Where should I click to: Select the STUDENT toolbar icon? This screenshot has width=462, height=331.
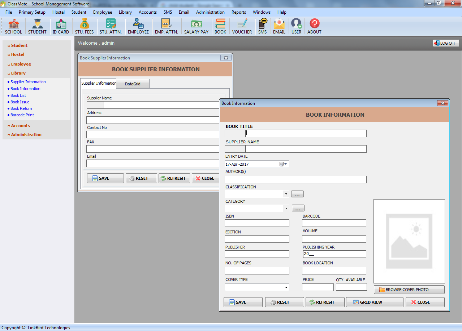pos(37,26)
